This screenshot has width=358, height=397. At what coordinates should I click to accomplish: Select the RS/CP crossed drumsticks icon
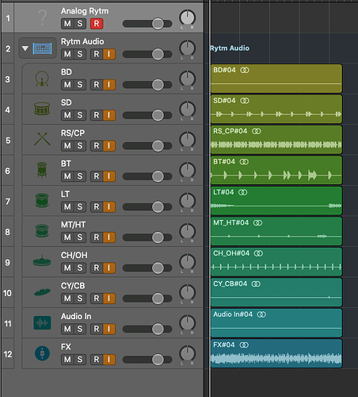(x=42, y=139)
